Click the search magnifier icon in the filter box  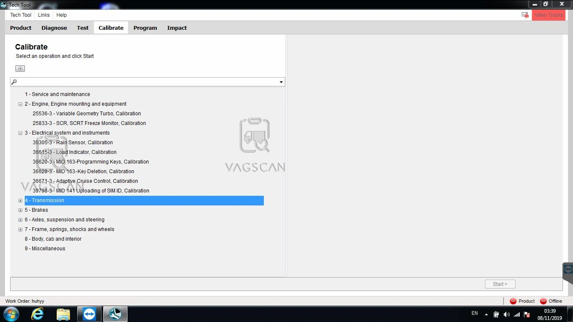14,82
